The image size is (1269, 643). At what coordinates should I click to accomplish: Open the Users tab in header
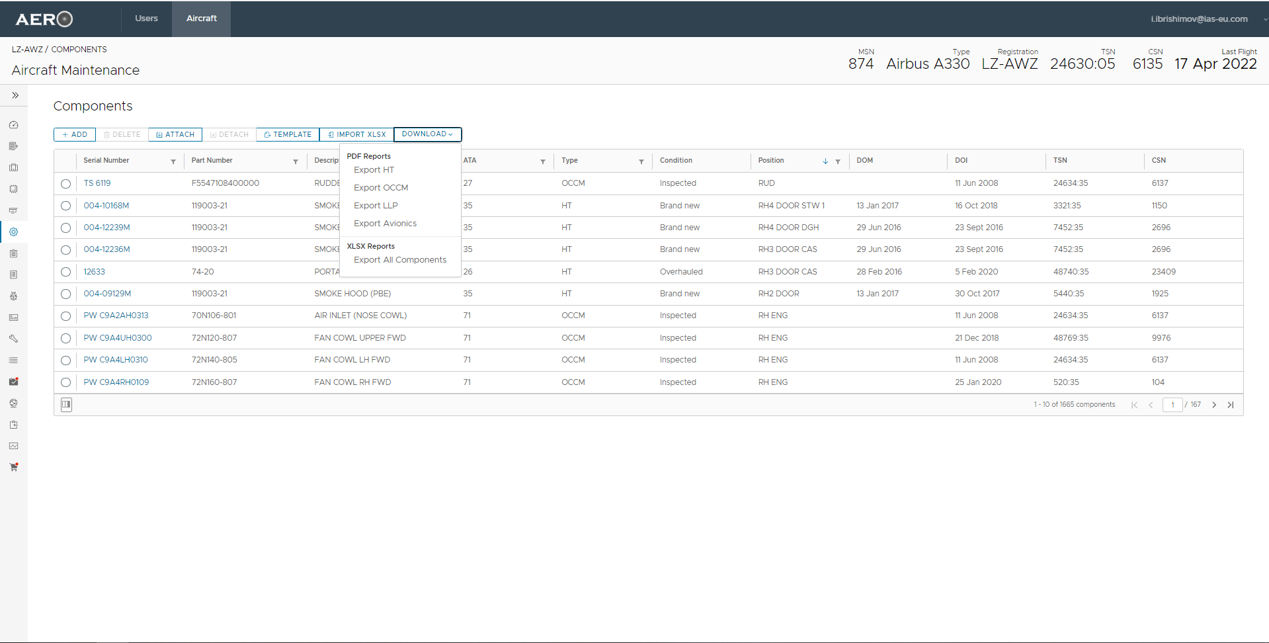pyautogui.click(x=146, y=19)
